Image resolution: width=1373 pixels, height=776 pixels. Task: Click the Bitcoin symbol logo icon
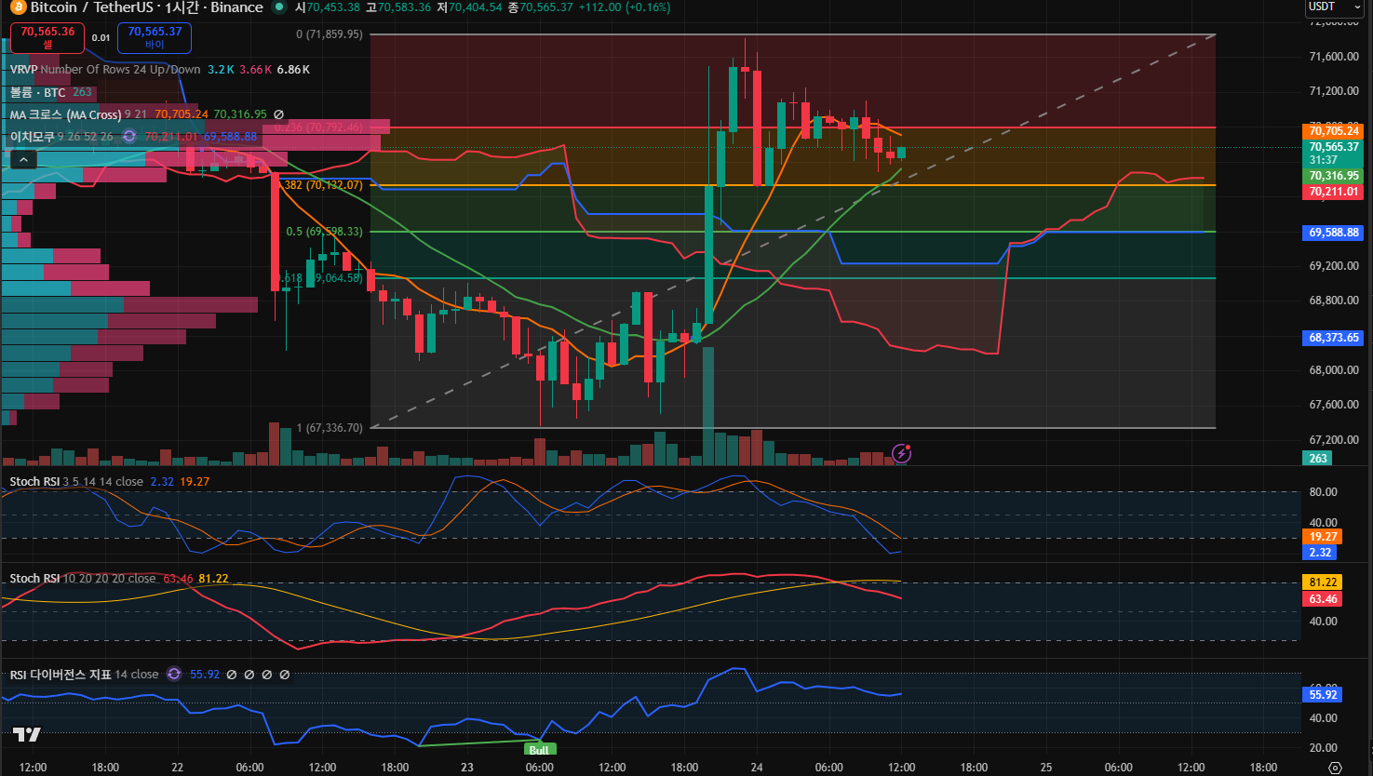click(x=16, y=7)
